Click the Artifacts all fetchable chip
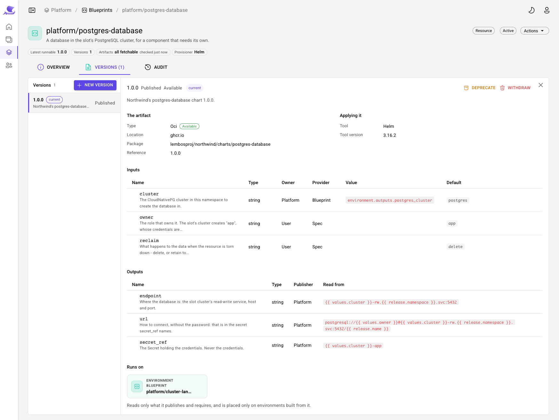This screenshot has width=559, height=420. point(133,52)
